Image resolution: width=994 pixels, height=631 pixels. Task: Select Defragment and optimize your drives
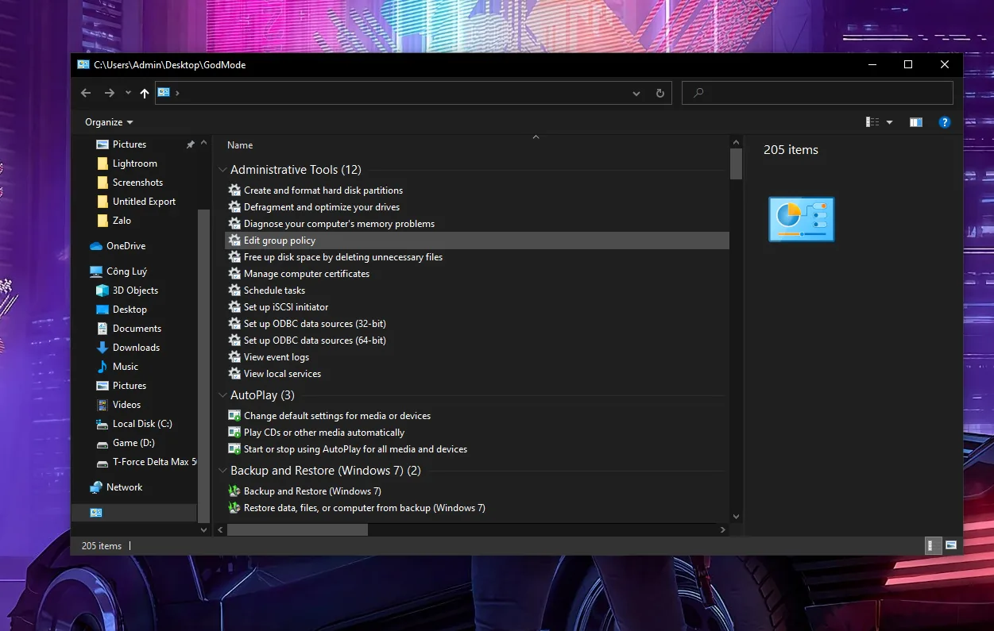321,207
